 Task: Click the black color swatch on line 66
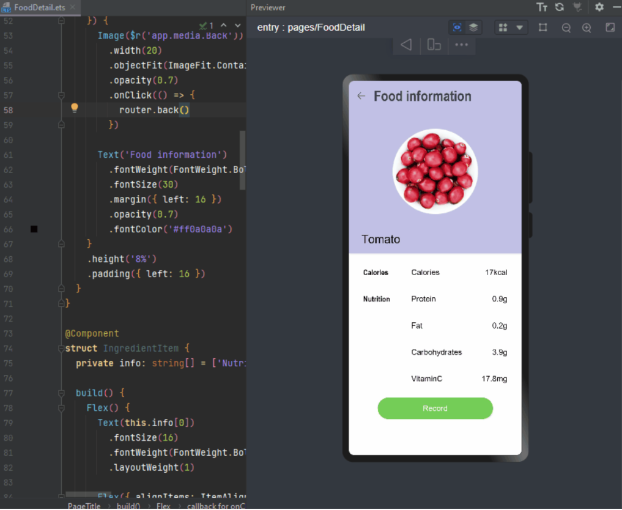(34, 229)
